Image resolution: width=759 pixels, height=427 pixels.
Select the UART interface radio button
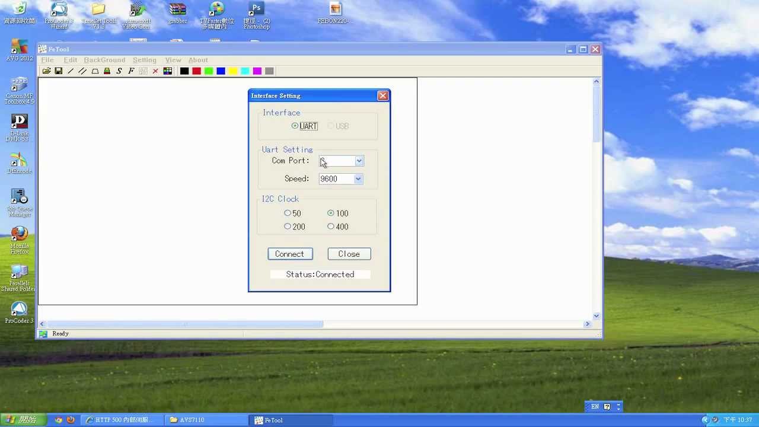tap(295, 126)
